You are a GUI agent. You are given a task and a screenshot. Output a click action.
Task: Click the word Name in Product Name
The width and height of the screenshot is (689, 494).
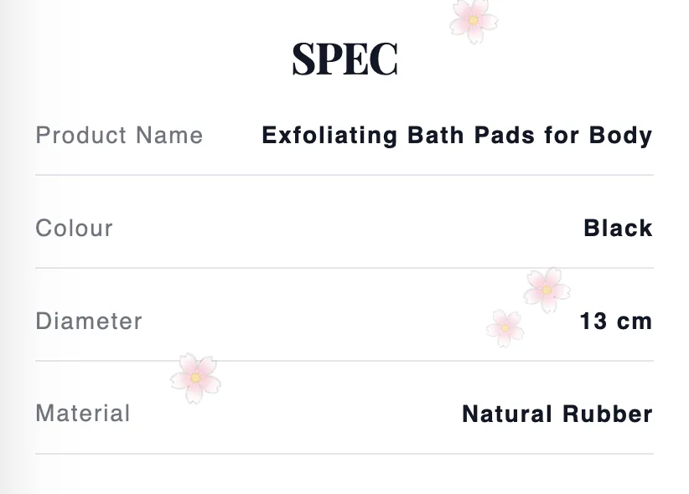[169, 135]
